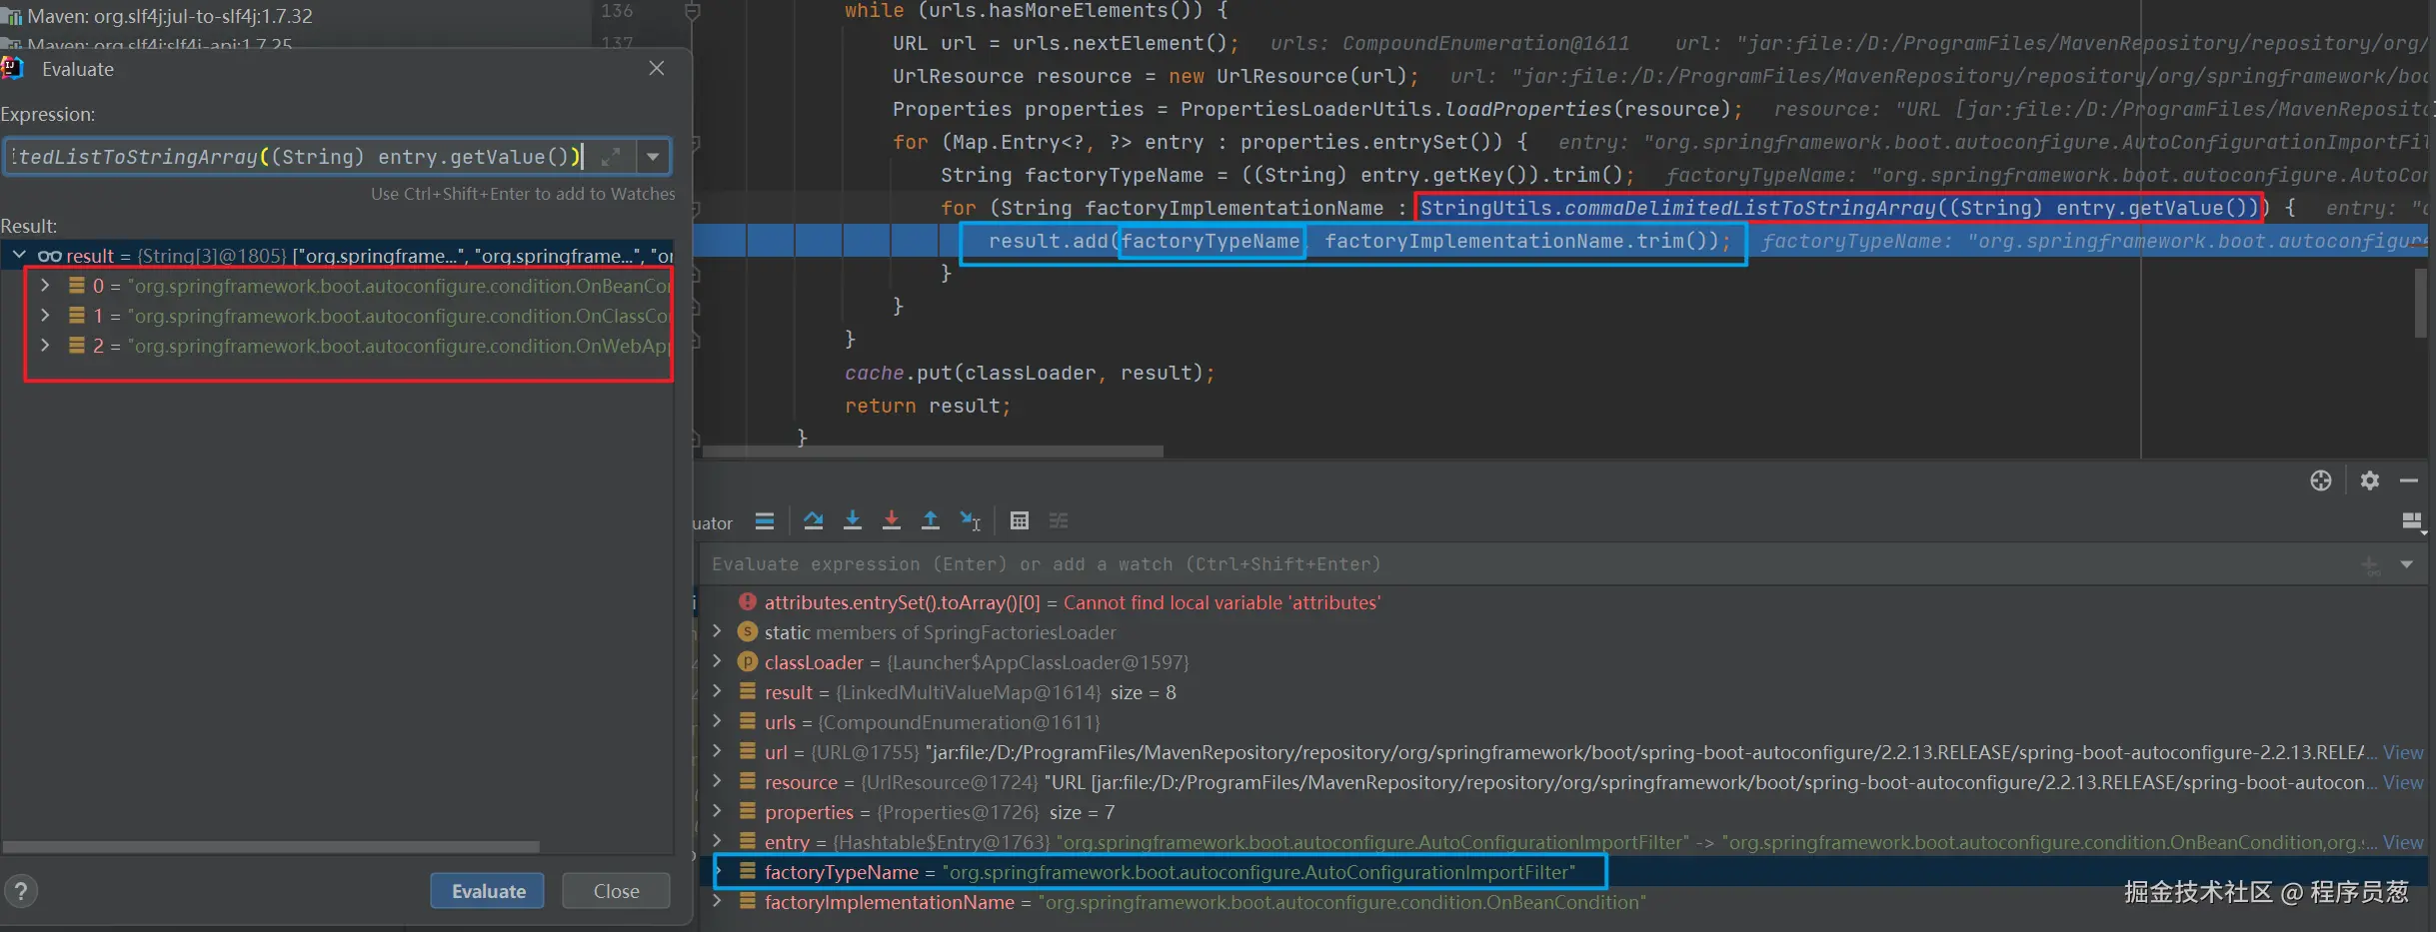Click error icon for attributes.entrySet watch
Viewport: 2436px width, 932px height.
click(747, 602)
